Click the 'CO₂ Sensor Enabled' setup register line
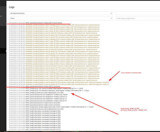 pos(46,88)
